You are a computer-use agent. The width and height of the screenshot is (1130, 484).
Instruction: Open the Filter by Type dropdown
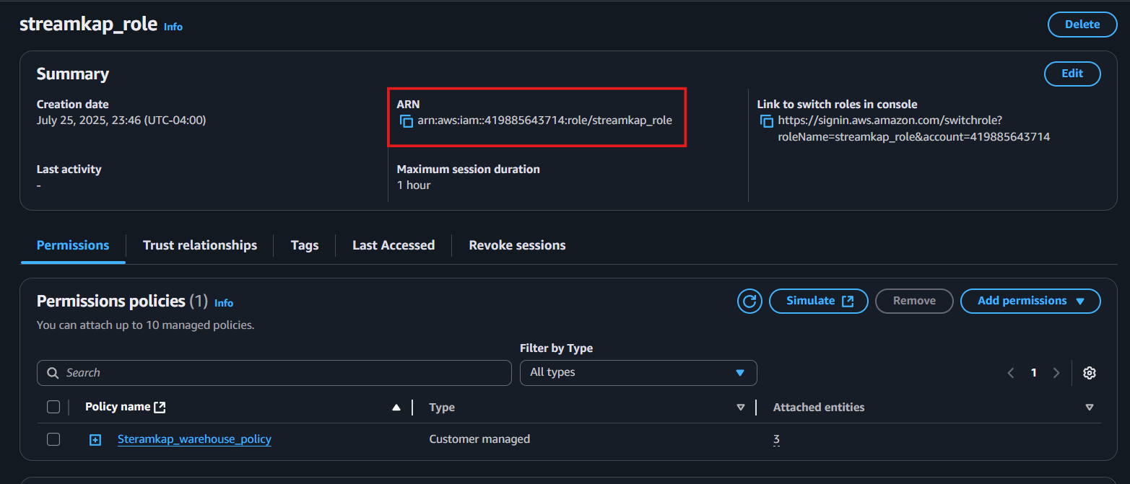(638, 373)
